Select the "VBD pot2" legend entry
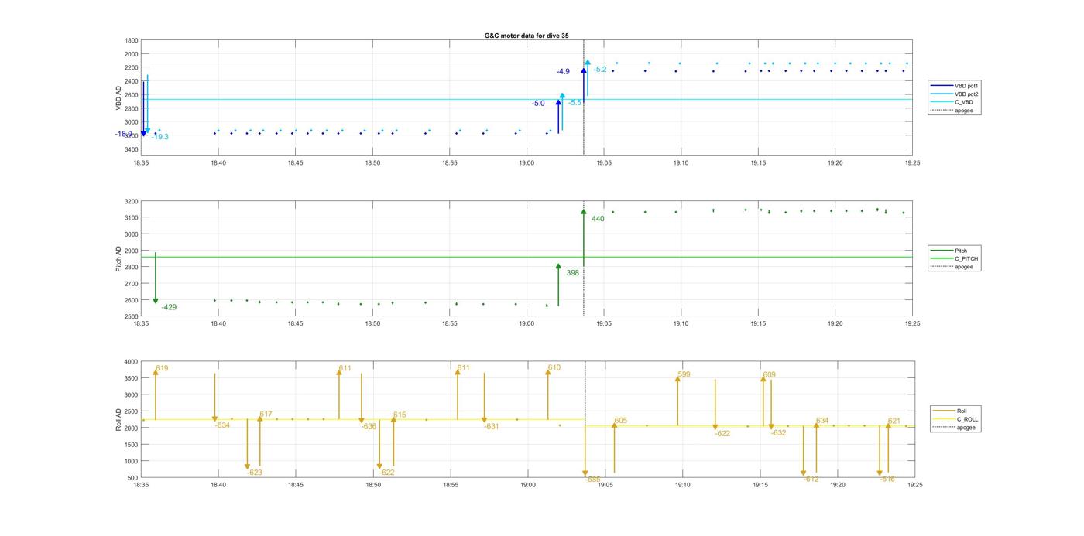This screenshot has width=1084, height=536. coord(953,94)
